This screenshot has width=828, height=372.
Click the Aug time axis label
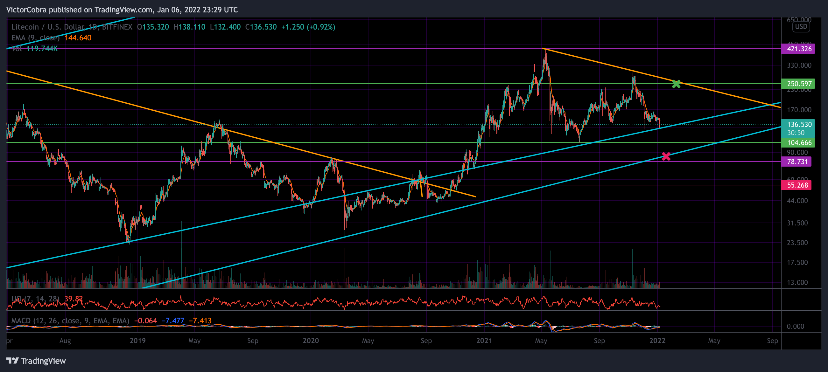[65, 341]
